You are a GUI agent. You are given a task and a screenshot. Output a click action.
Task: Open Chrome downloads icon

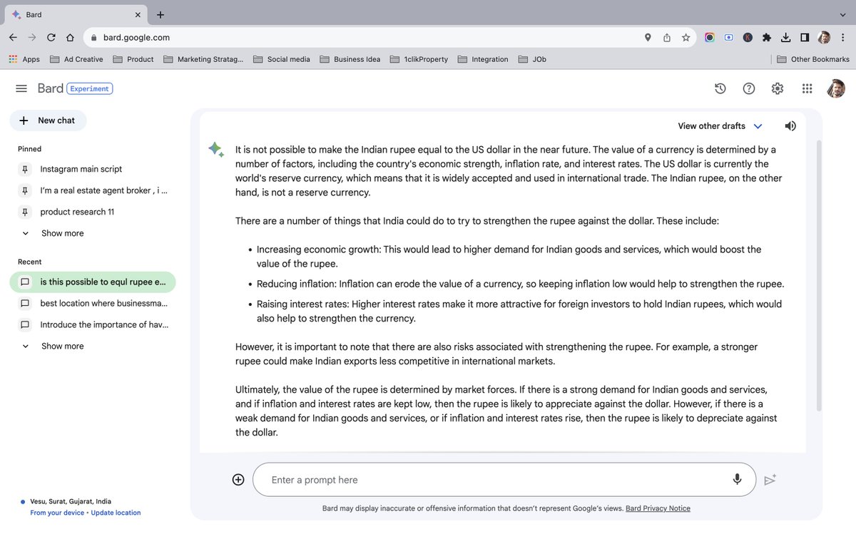(x=785, y=38)
